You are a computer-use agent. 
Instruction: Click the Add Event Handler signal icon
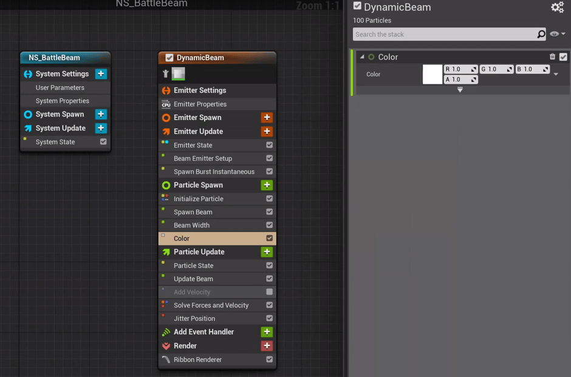click(x=166, y=332)
